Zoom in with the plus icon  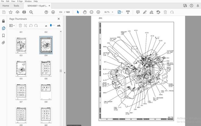point(98,12)
